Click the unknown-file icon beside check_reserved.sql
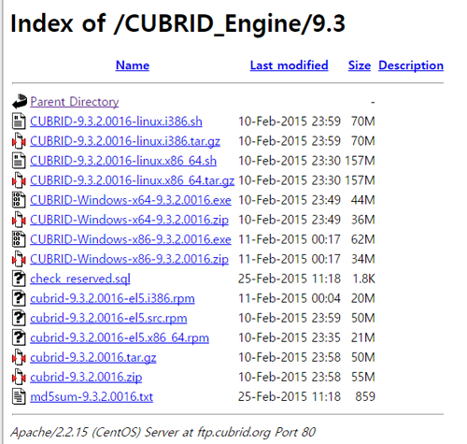The width and height of the screenshot is (467, 444). pos(19,279)
